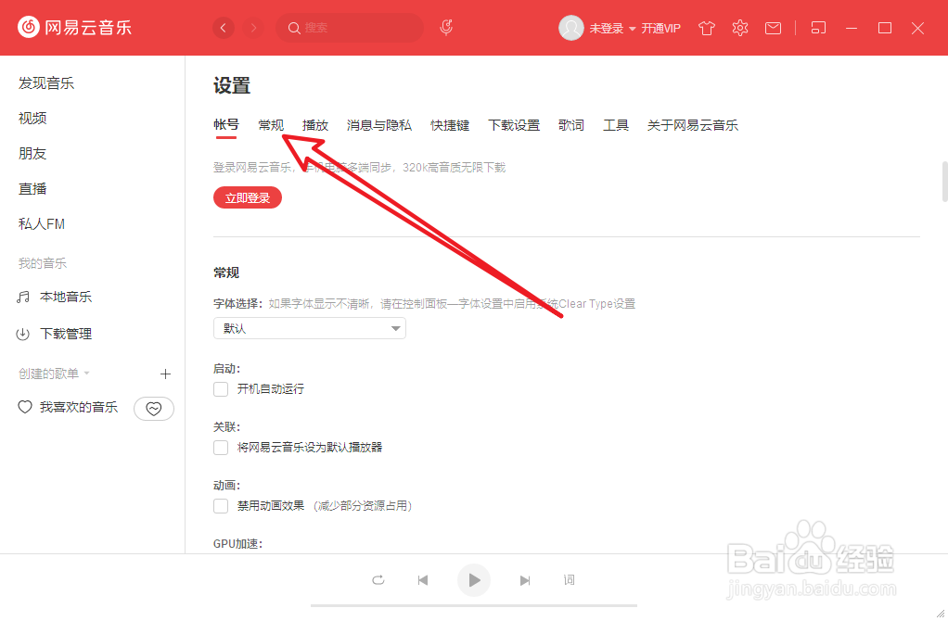Click the settings page vertical scrollbar
Screen dimensions: 948x621
pyautogui.click(x=944, y=182)
